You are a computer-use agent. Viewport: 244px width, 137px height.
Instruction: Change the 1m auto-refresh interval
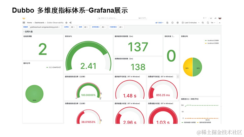tap(213, 23)
